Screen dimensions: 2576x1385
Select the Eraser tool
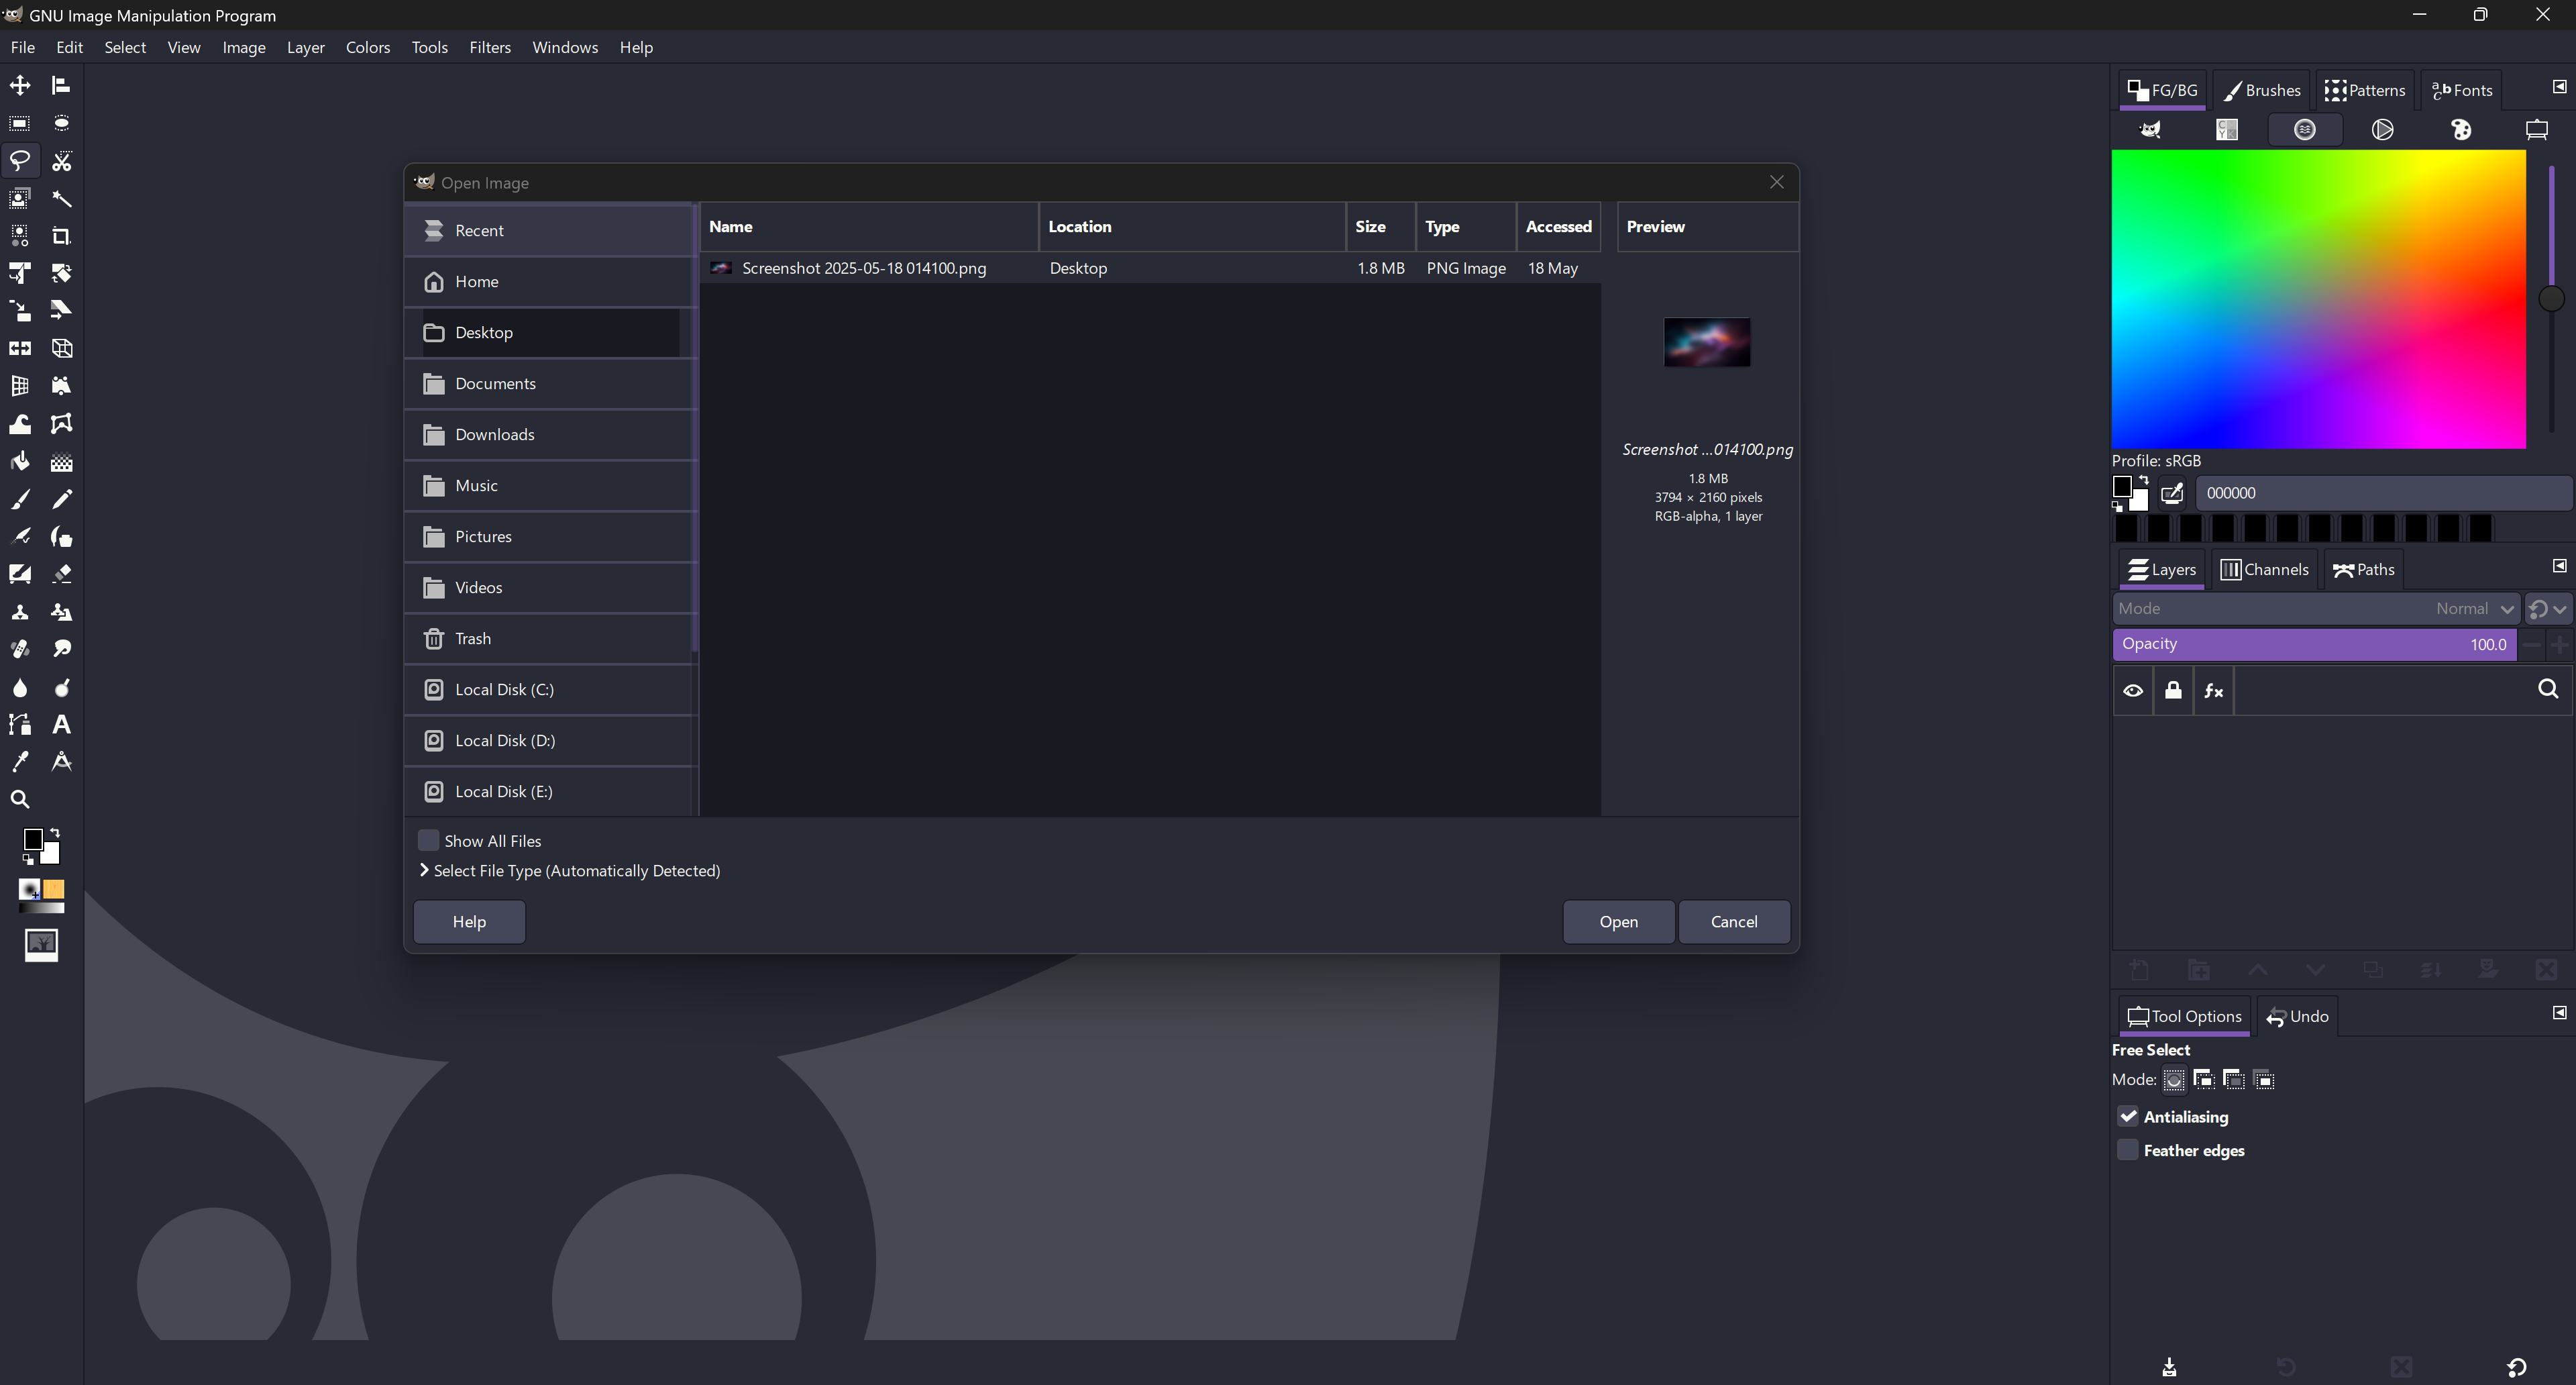pyautogui.click(x=62, y=574)
